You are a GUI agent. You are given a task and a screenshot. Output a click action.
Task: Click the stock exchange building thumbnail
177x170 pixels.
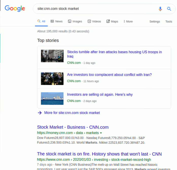[x=52, y=56]
